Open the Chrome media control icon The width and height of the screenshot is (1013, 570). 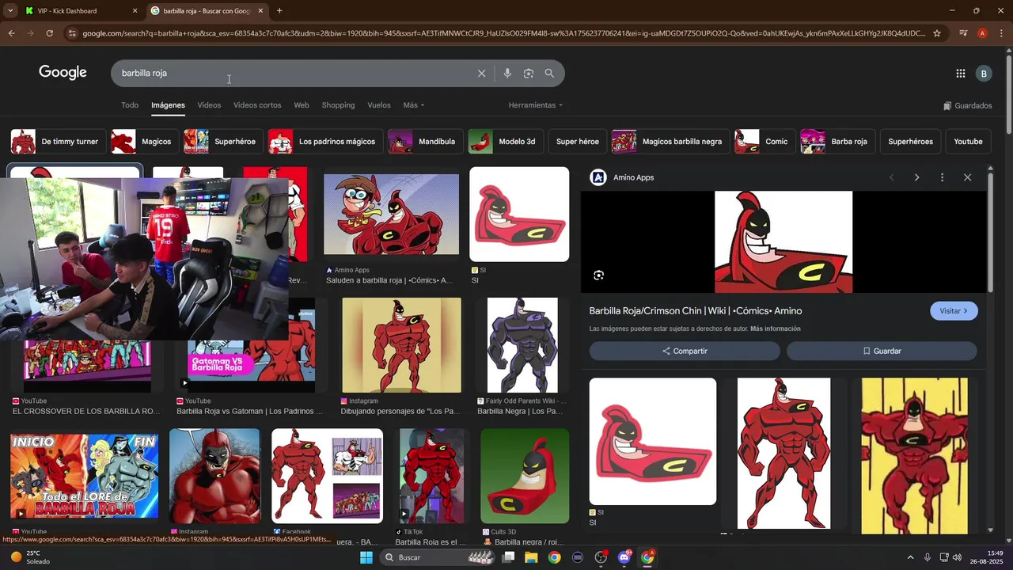click(x=963, y=33)
